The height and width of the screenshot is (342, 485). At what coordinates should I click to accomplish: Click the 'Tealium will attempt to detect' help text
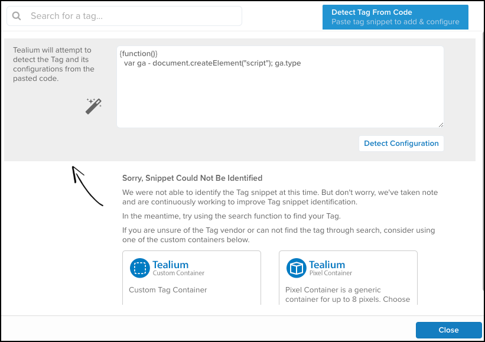click(54, 64)
